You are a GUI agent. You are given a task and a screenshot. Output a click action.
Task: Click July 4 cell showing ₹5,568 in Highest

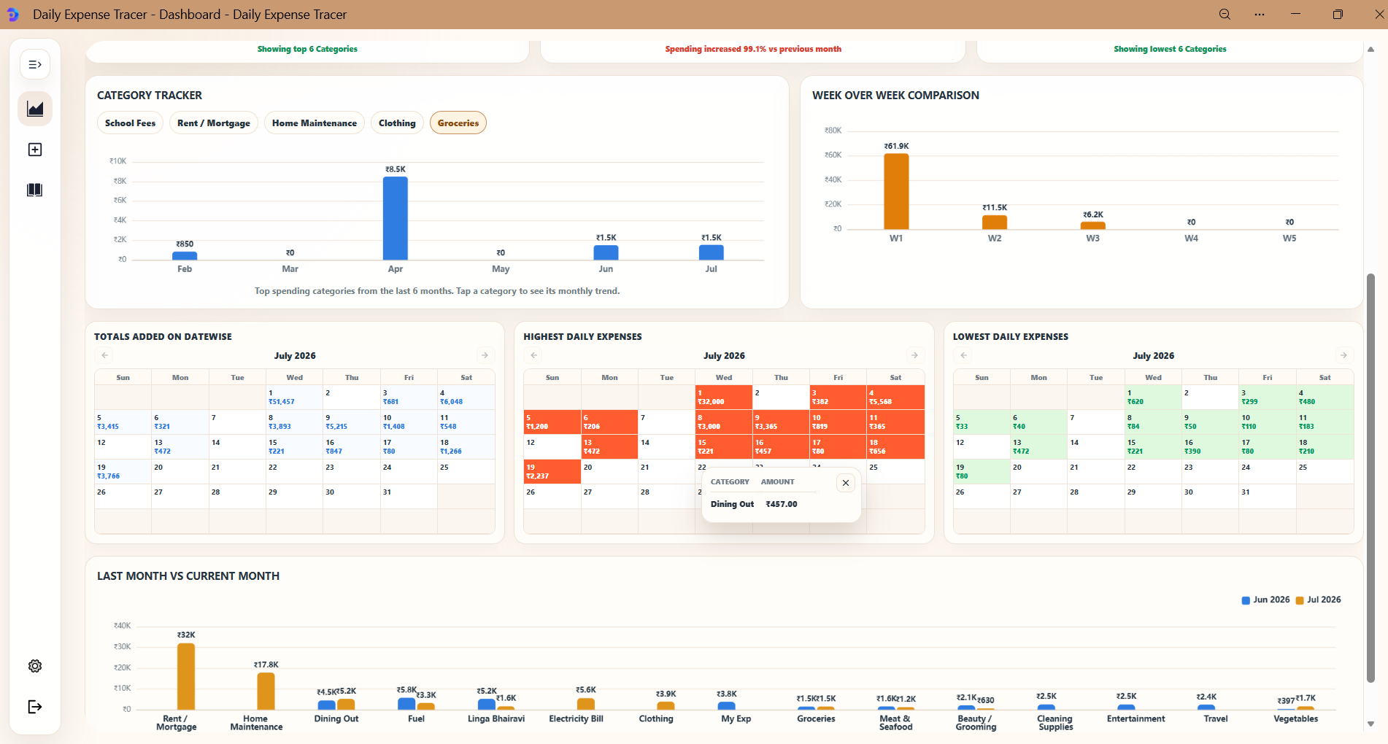pos(895,398)
